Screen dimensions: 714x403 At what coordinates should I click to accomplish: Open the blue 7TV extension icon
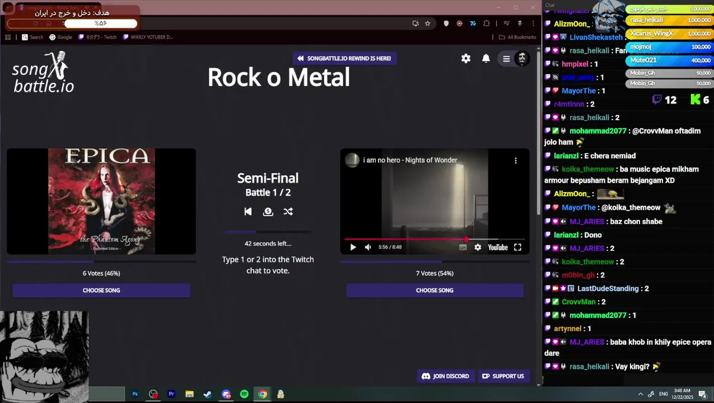coord(473,24)
